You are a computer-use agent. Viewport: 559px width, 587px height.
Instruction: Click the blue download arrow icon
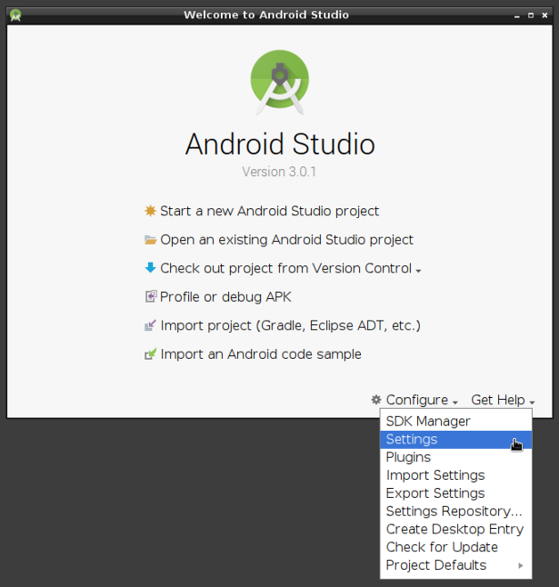point(150,268)
